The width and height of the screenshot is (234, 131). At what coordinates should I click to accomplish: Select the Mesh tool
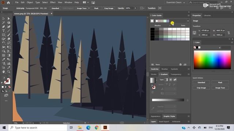pyautogui.click(x=4, y=55)
